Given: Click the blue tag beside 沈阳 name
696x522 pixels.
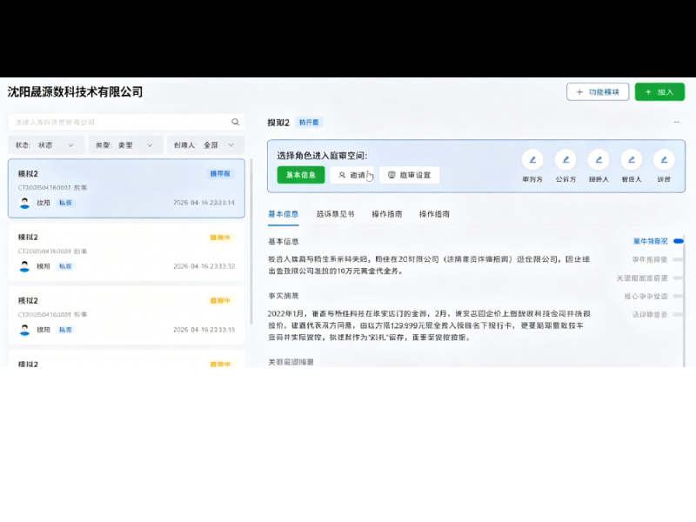Looking at the screenshot, I should point(65,203).
